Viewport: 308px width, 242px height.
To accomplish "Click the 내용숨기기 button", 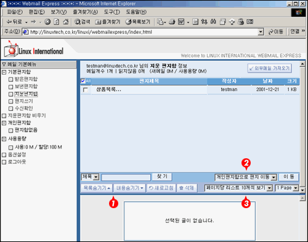I will pyautogui.click(x=129, y=188).
